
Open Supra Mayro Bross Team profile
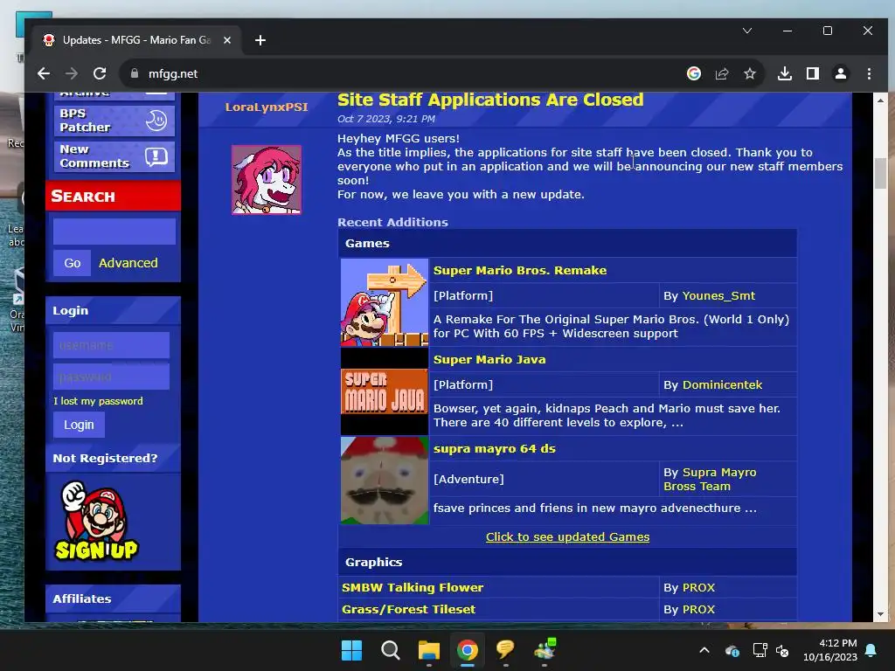pos(710,480)
